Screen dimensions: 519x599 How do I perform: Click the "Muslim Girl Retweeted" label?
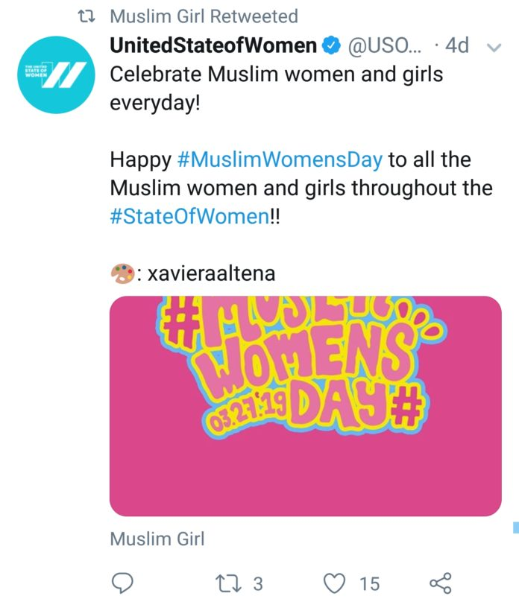[204, 16]
